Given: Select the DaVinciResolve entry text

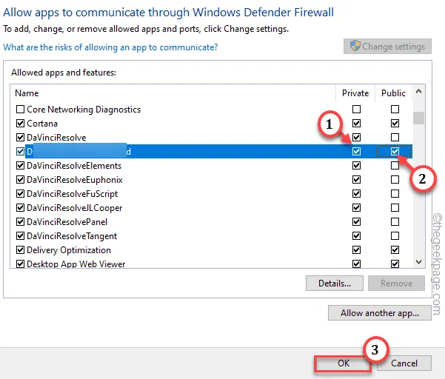Looking at the screenshot, I should (56, 138).
